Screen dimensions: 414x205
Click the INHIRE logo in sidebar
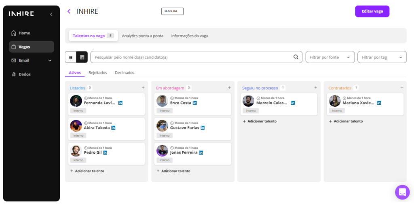pyautogui.click(x=21, y=14)
